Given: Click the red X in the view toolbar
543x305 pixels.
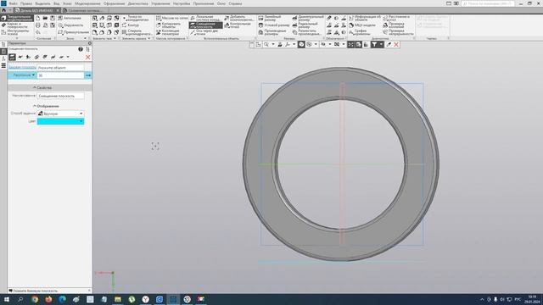Looking at the screenshot, I should point(396,45).
